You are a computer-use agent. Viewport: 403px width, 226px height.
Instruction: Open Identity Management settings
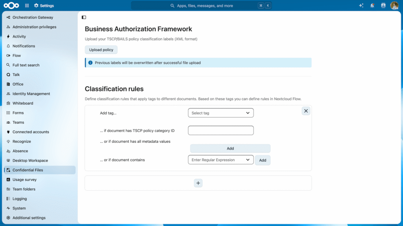pyautogui.click(x=40, y=94)
